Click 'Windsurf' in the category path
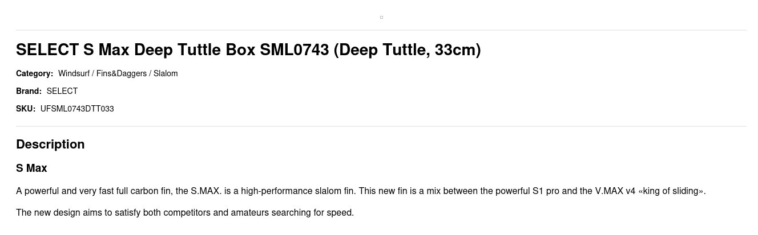758x235 pixels. coord(74,73)
